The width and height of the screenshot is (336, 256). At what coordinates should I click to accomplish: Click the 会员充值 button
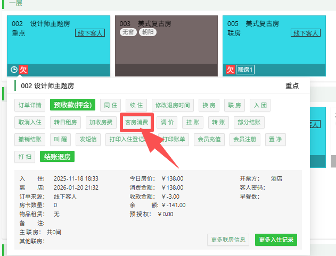click(210, 140)
